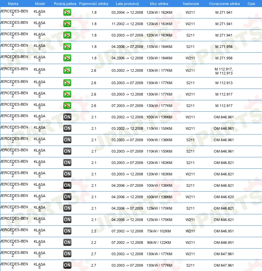Click OM 647.961 in the 2.7 S211 row

(x=224, y=265)
